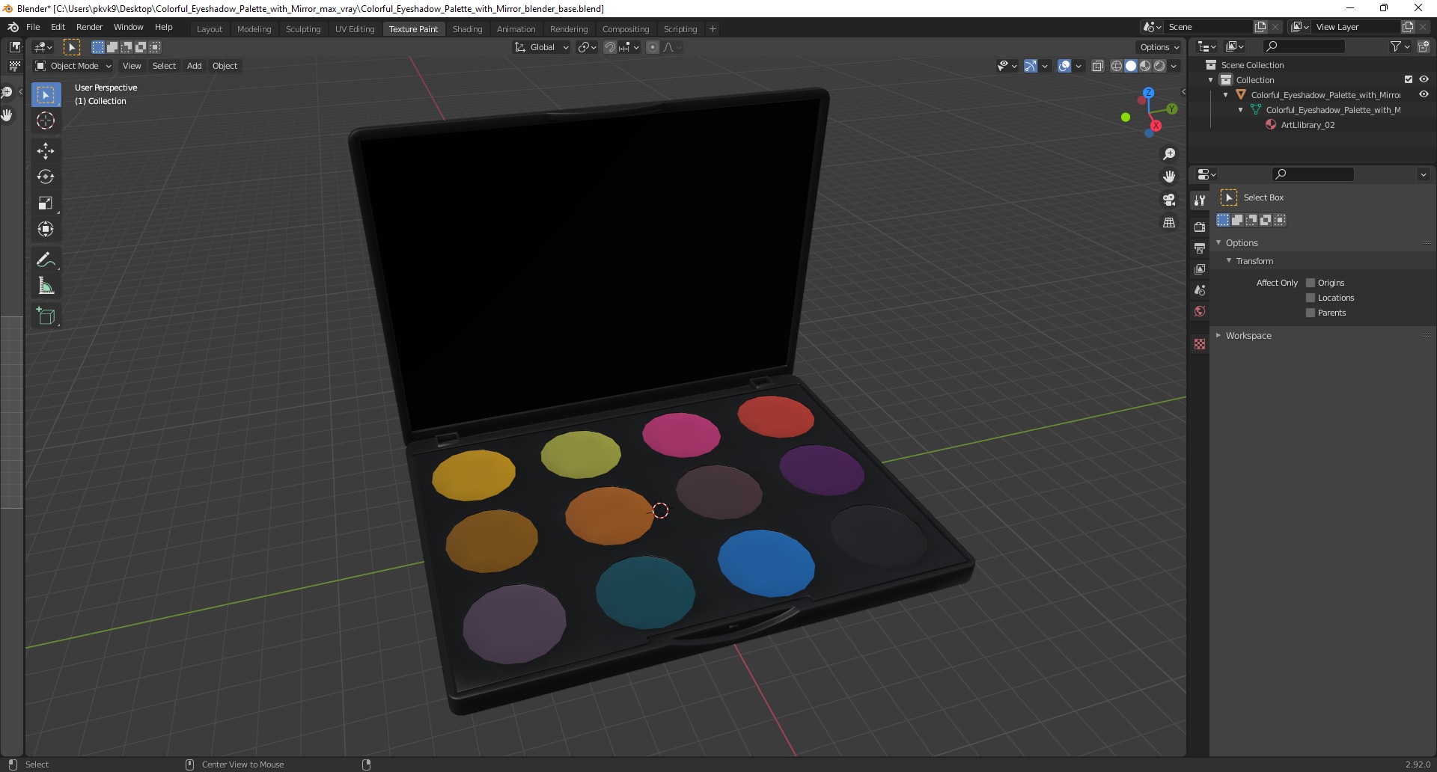Activate the Scale tool
The height and width of the screenshot is (772, 1437).
(x=46, y=203)
